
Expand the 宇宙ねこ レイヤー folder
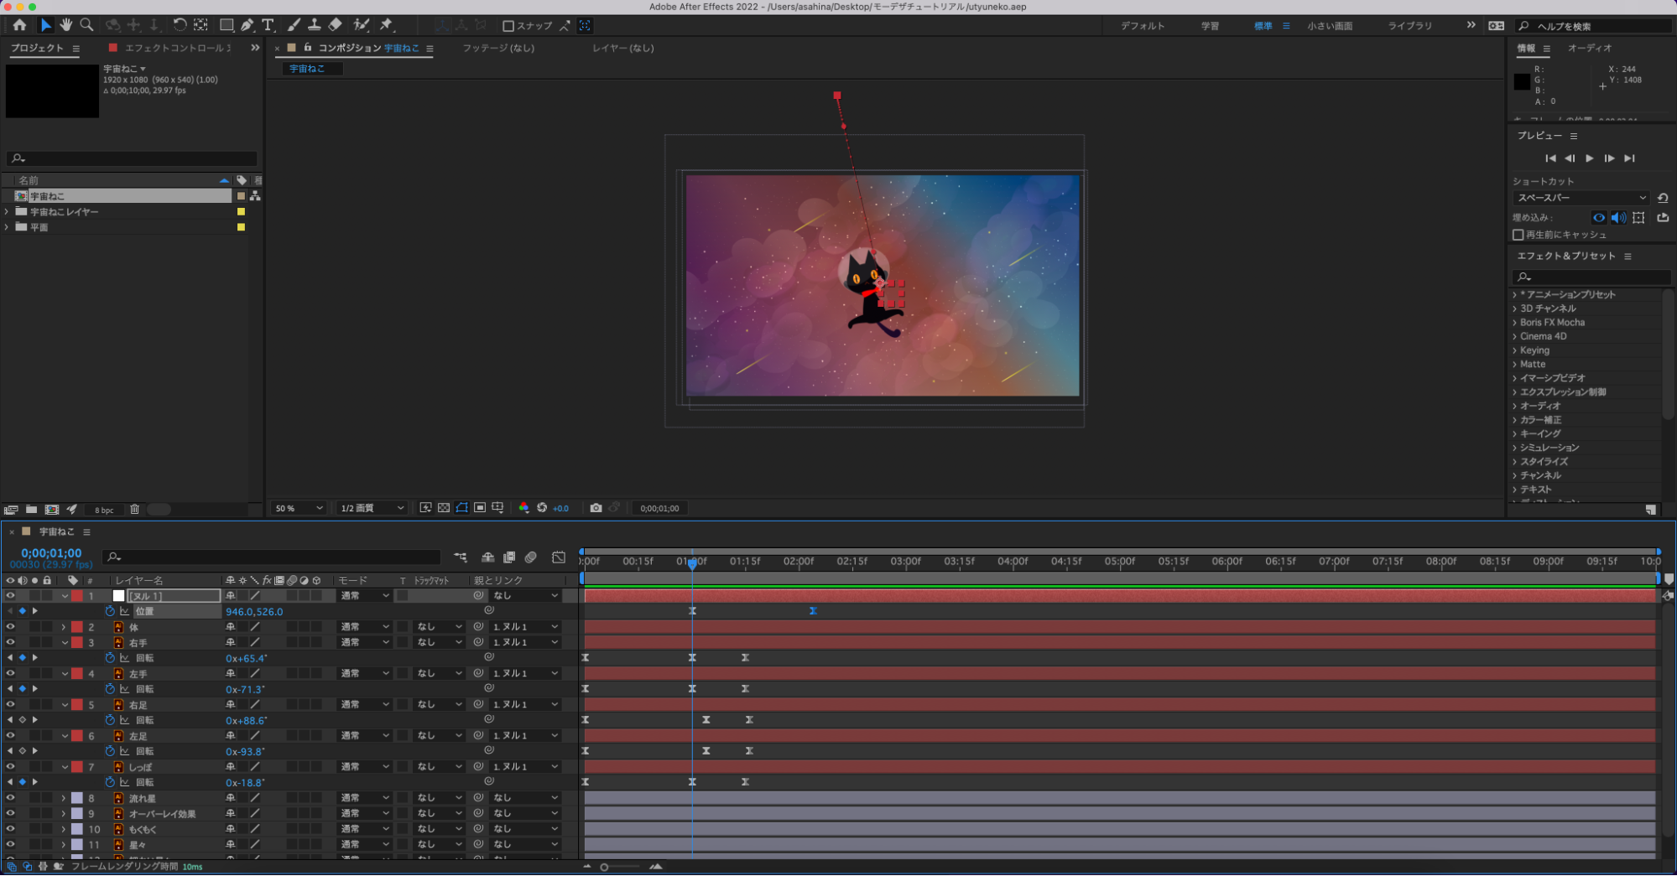(8, 212)
